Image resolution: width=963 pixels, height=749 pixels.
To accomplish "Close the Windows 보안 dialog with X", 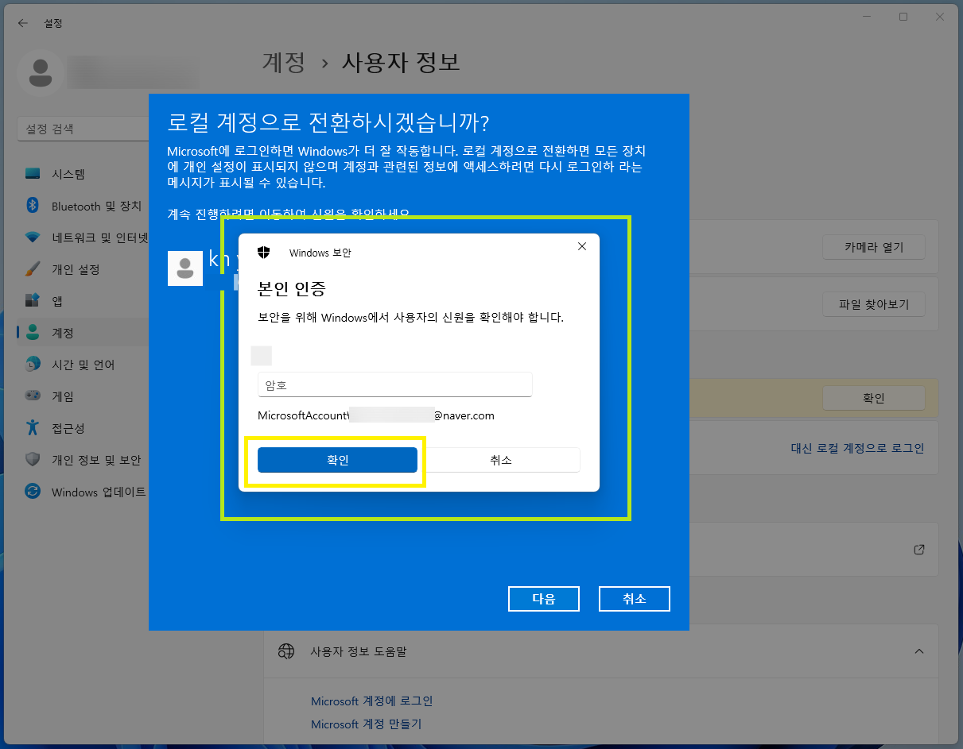I will (x=582, y=246).
